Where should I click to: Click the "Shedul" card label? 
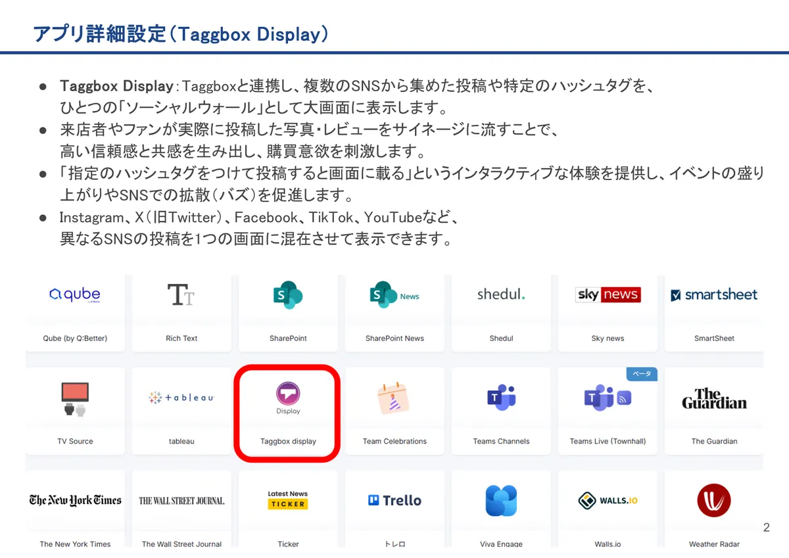tap(501, 338)
